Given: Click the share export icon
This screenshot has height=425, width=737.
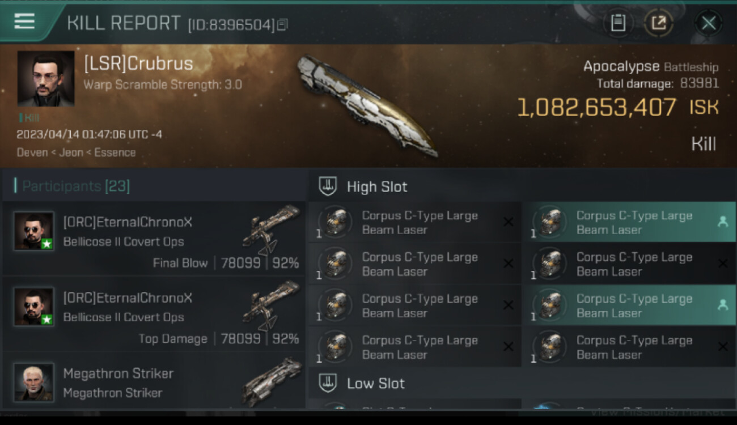Looking at the screenshot, I should click(x=659, y=23).
